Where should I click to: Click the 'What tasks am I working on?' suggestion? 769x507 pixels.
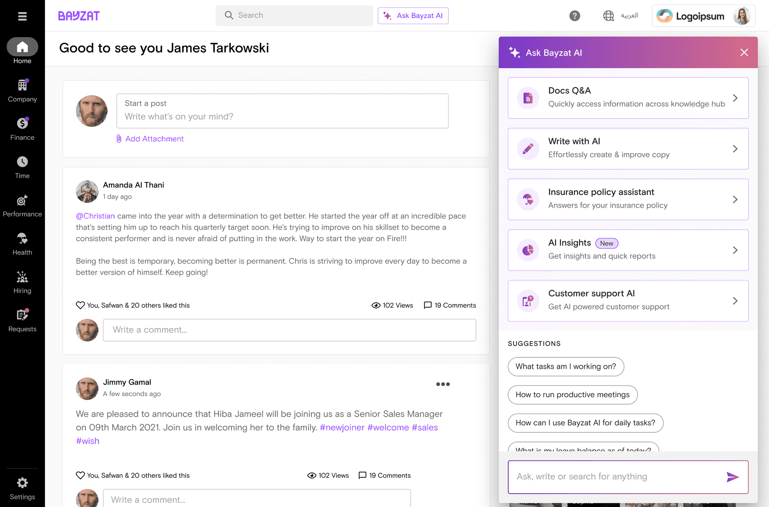pos(566,367)
